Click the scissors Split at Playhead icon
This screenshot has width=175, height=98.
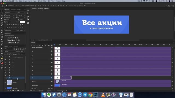[x=49, y=45]
